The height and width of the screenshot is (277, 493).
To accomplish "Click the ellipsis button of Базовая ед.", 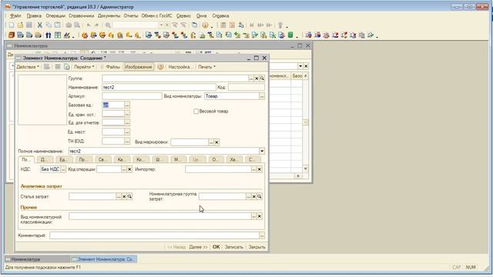I will click(127, 105).
